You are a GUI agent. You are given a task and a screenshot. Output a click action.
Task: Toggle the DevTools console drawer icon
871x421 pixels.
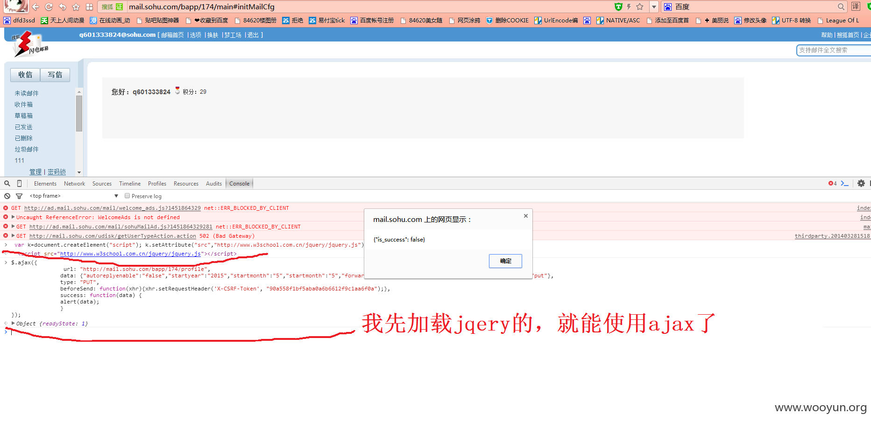coord(844,183)
